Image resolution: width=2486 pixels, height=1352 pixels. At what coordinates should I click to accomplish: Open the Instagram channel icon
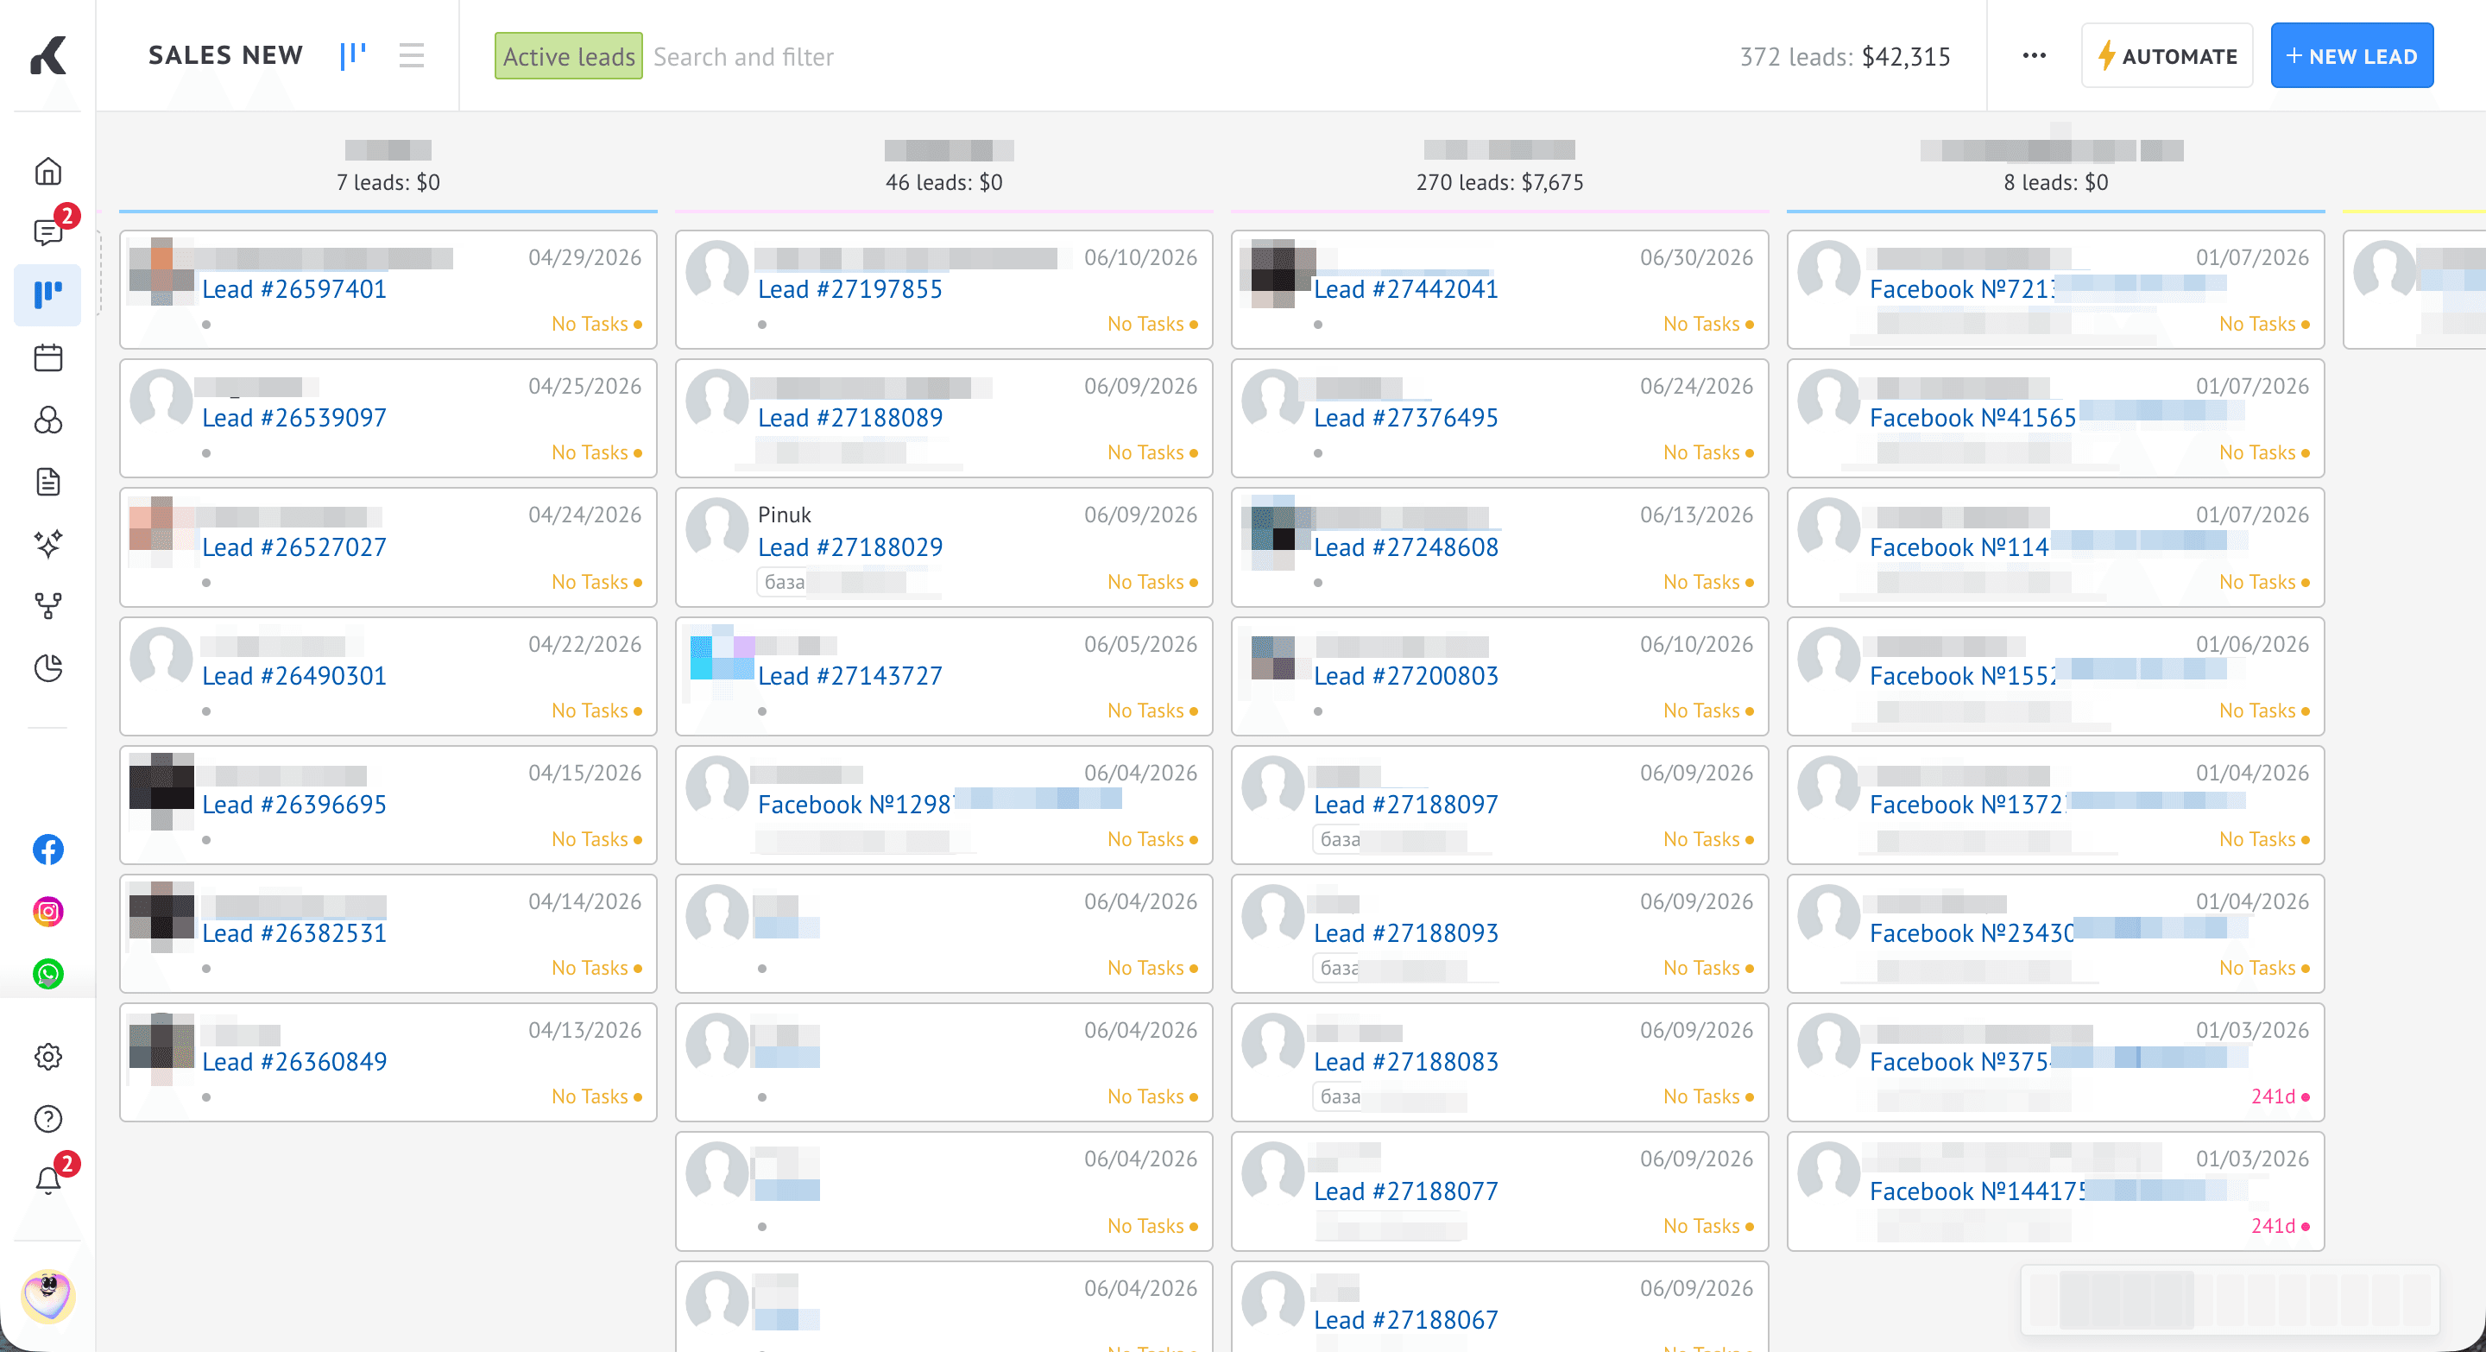[48, 911]
